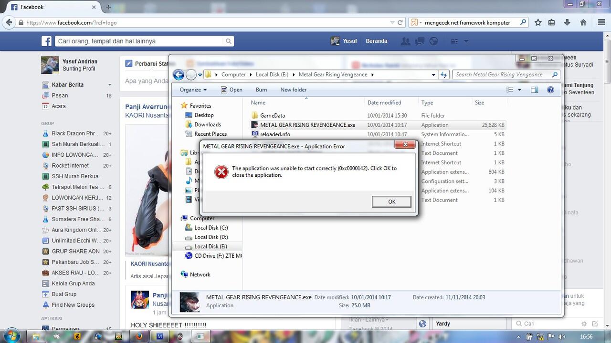Toggle the Explorer preview pane
Viewport: 611px width, 343px height.
[534, 90]
